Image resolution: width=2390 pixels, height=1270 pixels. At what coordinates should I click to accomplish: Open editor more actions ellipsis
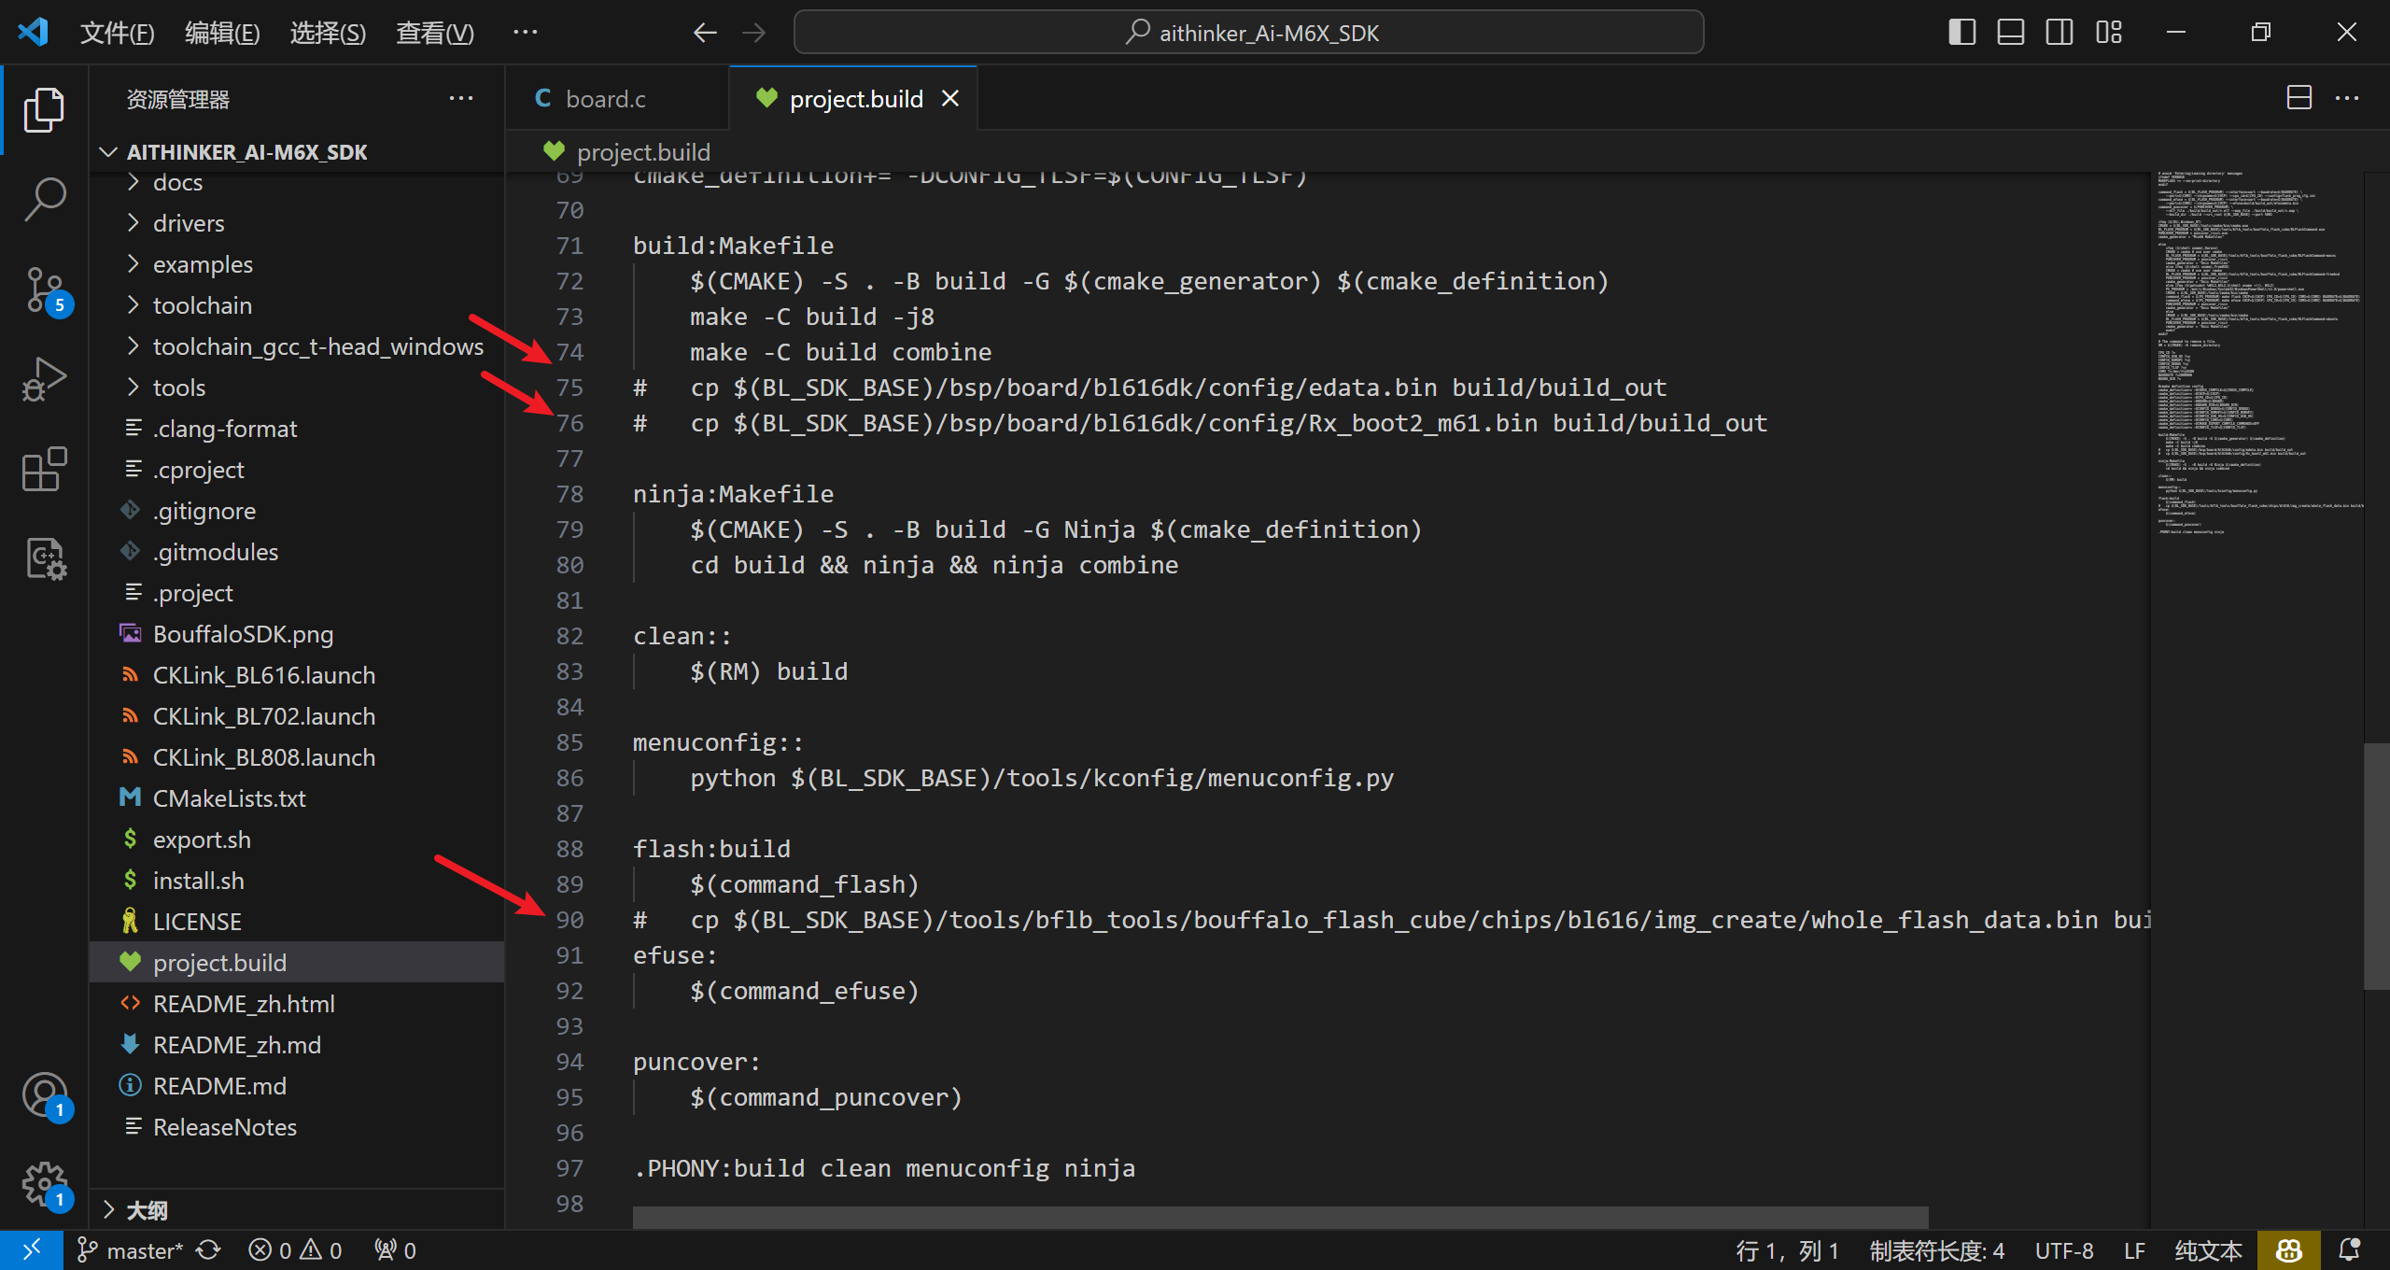(x=2347, y=98)
